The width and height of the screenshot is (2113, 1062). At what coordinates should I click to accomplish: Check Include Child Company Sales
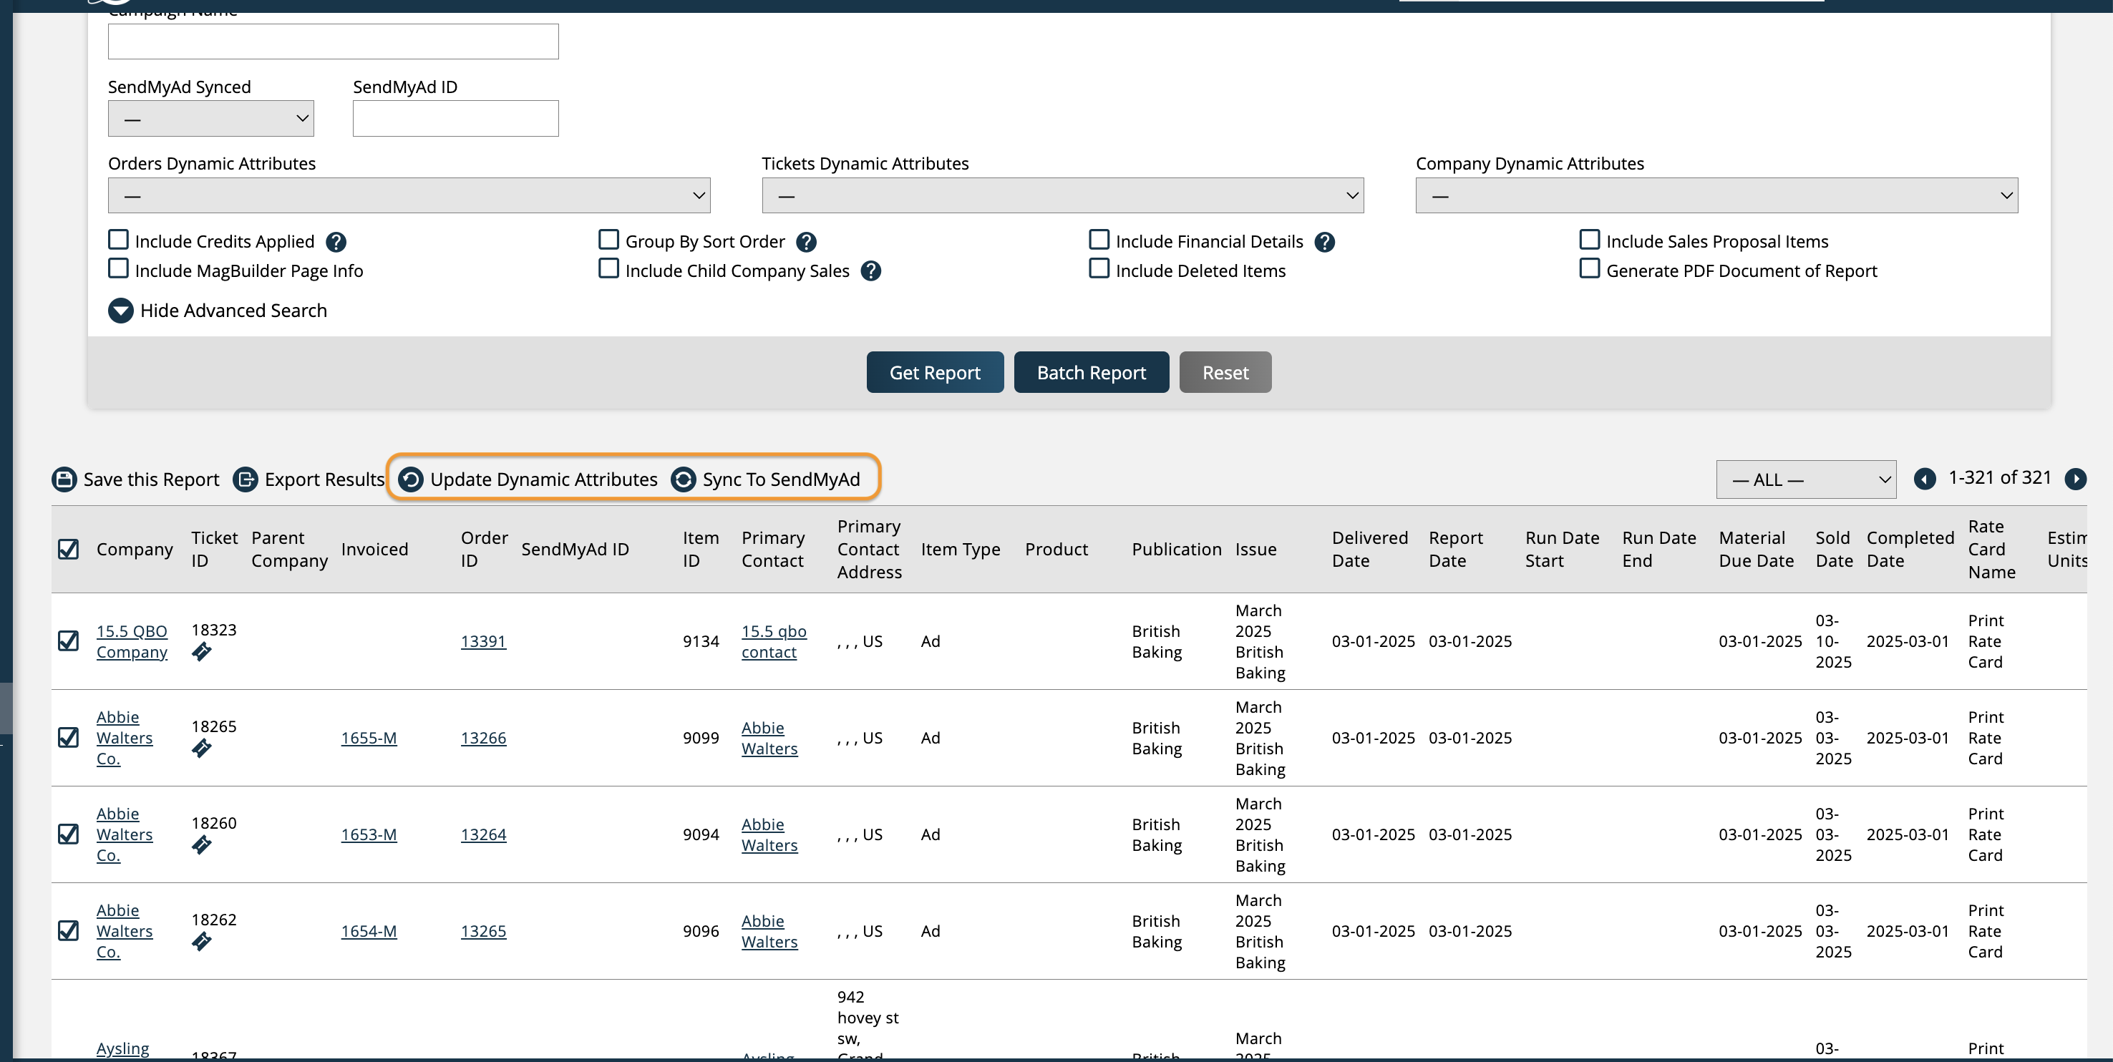tap(608, 269)
